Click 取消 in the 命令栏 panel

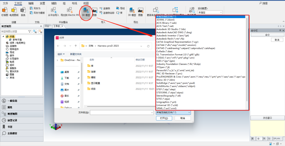coord(277,40)
